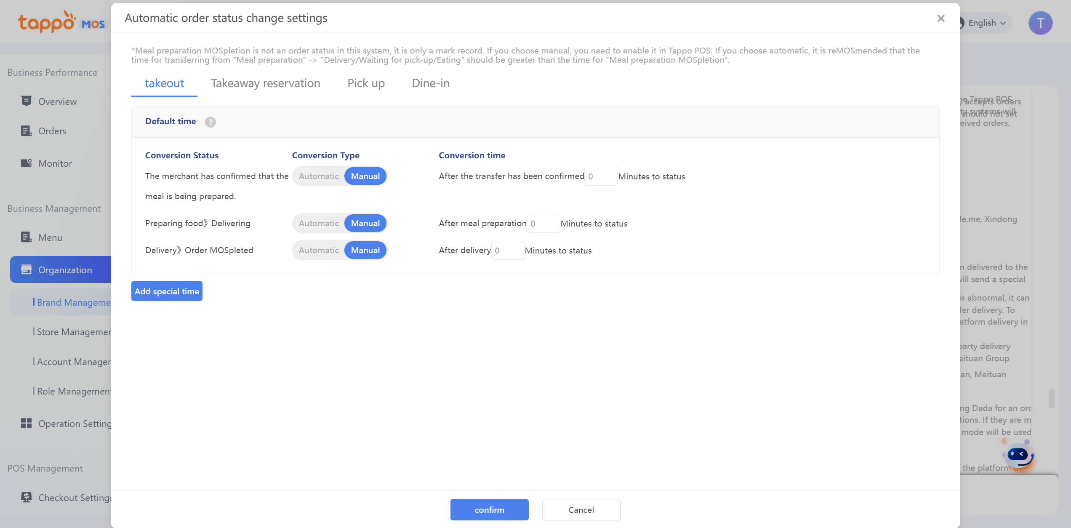Screen dimensions: 1071x528
Task: Switch to the Dine-in tab
Action: [x=430, y=83]
